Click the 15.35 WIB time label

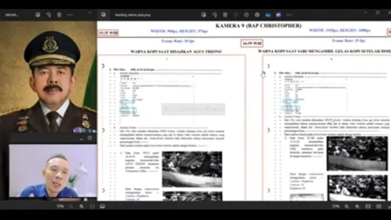point(108,32)
